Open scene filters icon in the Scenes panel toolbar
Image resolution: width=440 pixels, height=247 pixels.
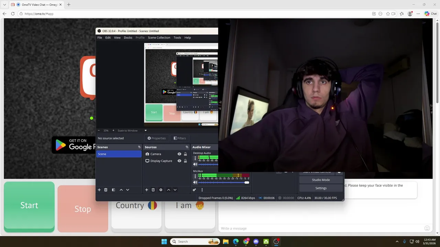coord(113,190)
